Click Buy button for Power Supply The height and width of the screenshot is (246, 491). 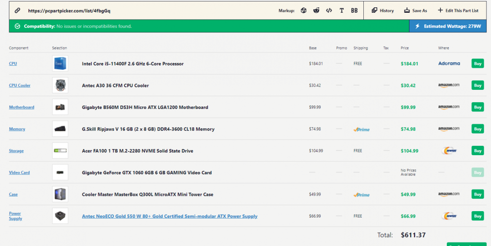[478, 216]
